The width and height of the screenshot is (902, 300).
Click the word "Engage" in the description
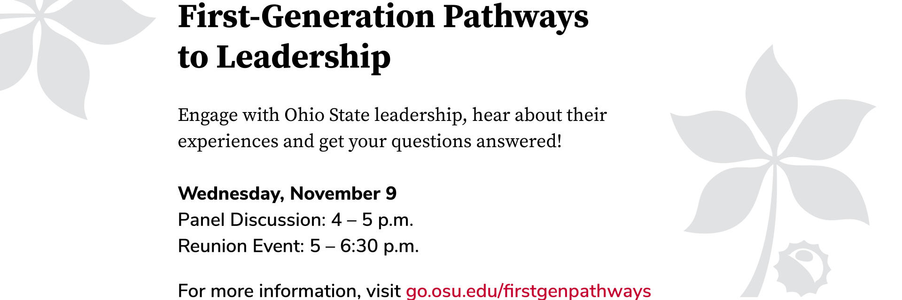pos(208,116)
